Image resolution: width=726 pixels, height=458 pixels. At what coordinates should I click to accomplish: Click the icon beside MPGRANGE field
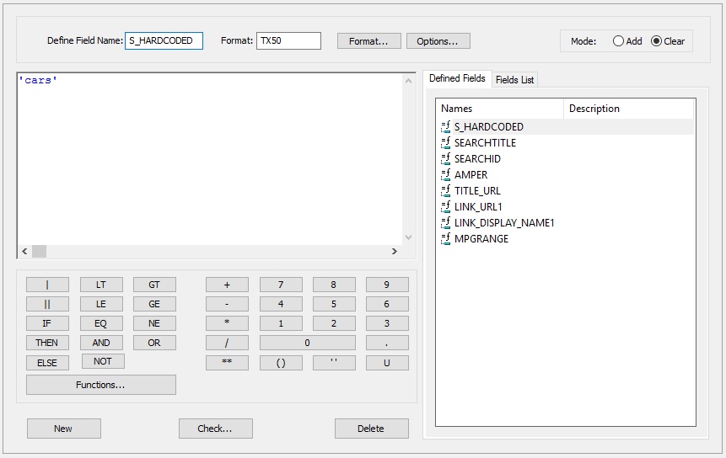coord(446,239)
